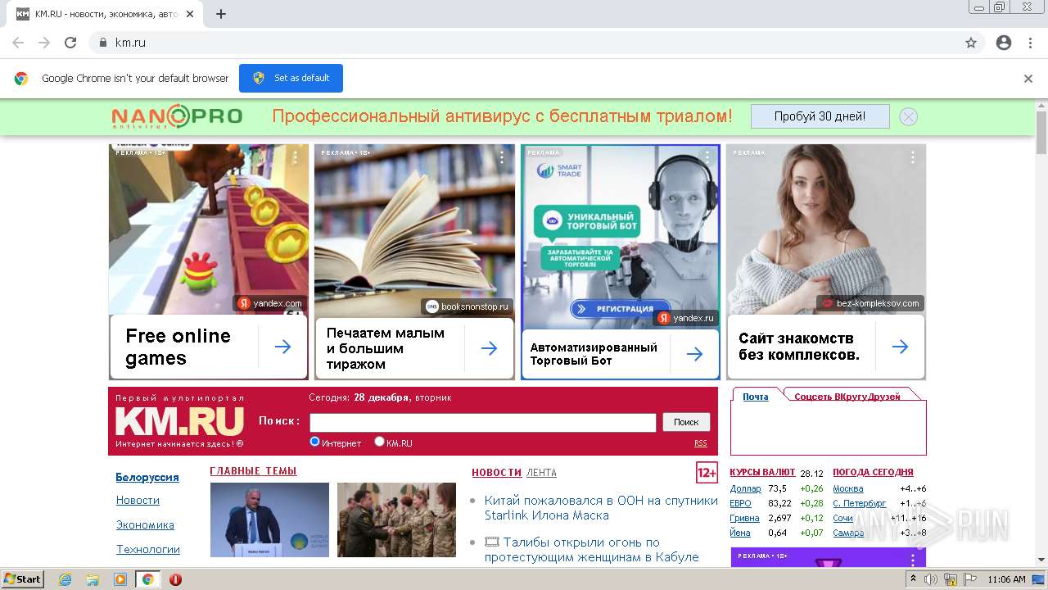1048x590 pixels.
Task: Bookmark this page with star icon
Action: [971, 43]
